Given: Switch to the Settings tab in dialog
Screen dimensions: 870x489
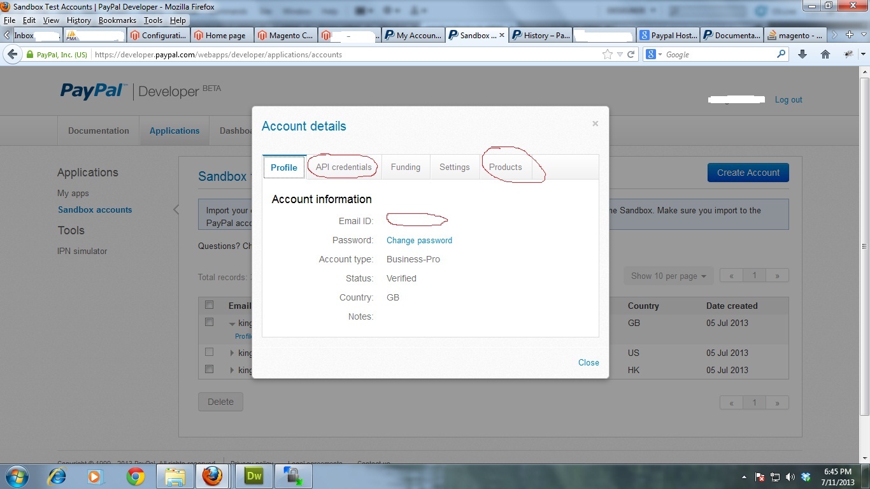Looking at the screenshot, I should tap(455, 167).
